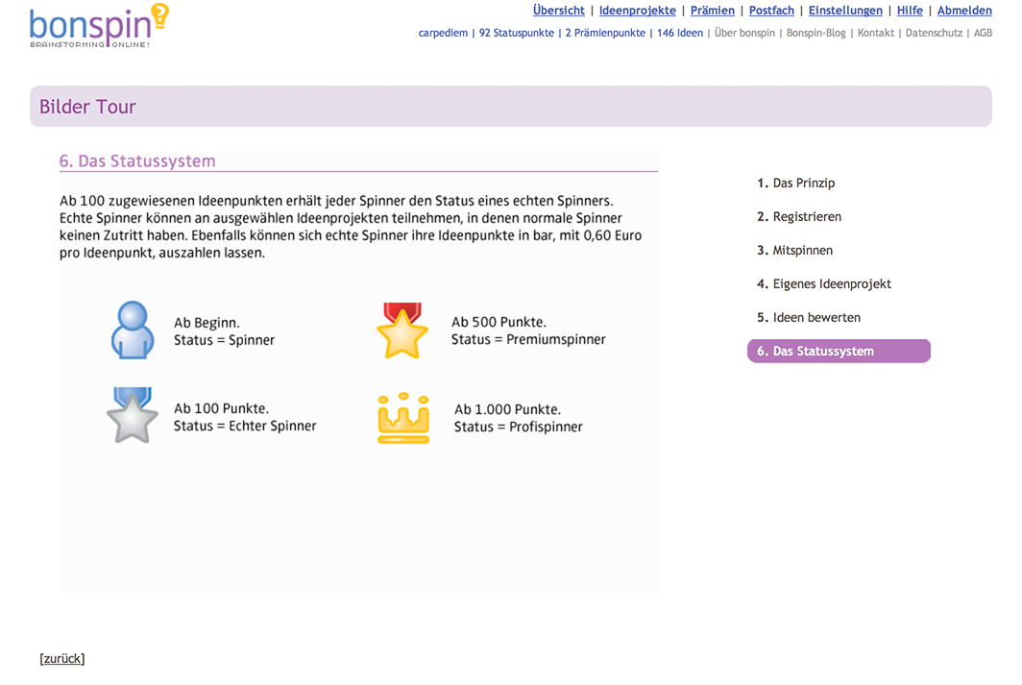Go to Ideenprojekte in top navigation
The height and width of the screenshot is (685, 1022).
(x=637, y=11)
